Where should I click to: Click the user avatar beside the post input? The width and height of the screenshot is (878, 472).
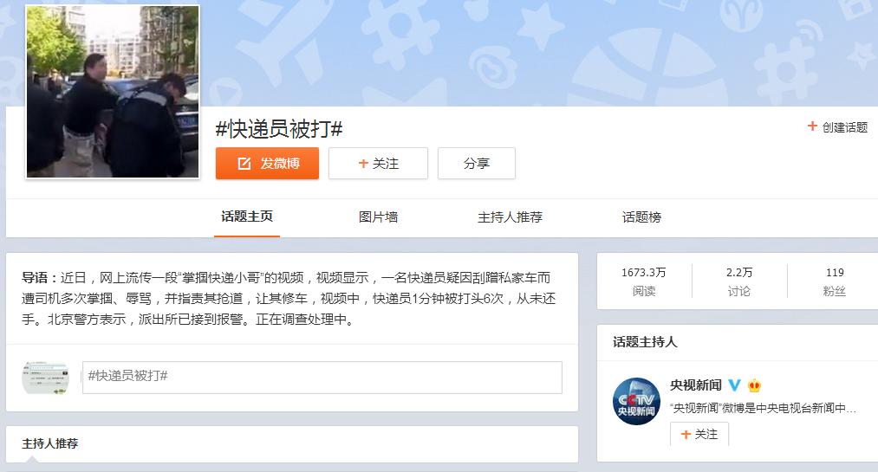pyautogui.click(x=45, y=378)
